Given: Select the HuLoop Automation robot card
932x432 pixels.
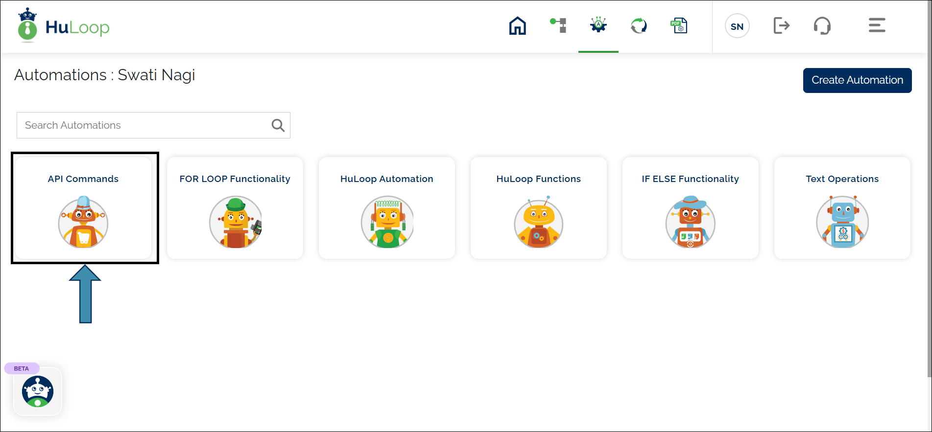Looking at the screenshot, I should click(x=387, y=208).
